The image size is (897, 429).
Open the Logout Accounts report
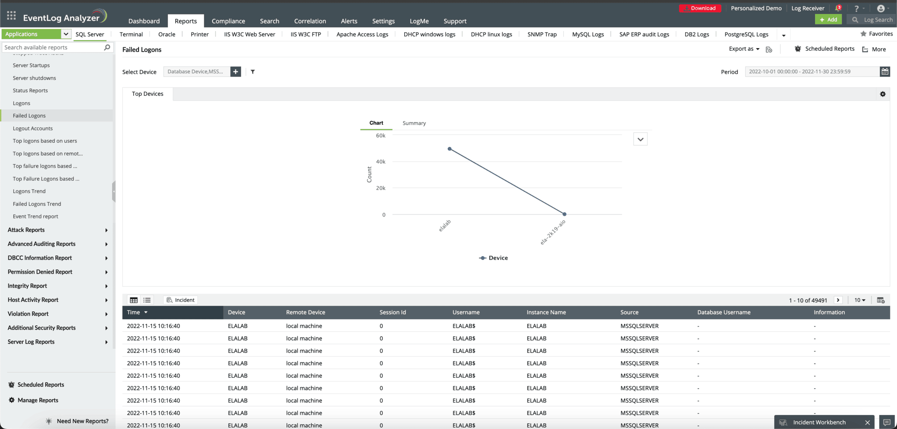33,128
